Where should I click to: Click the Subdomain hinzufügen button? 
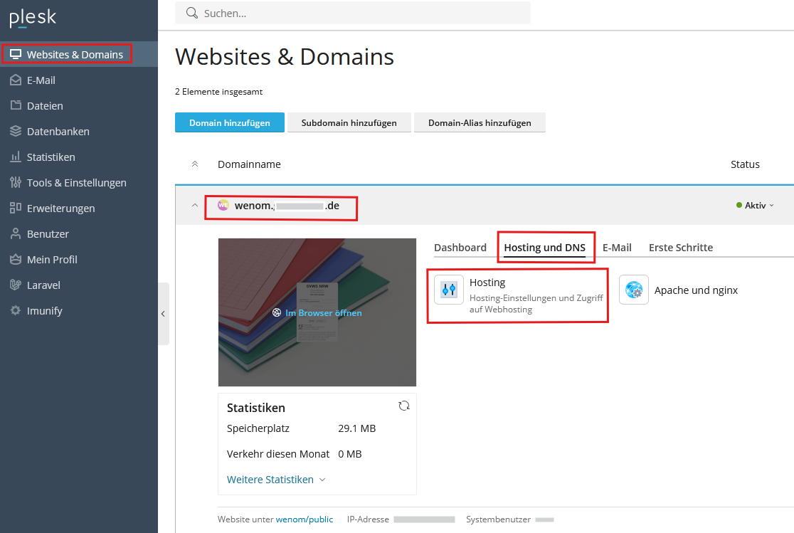click(x=349, y=123)
